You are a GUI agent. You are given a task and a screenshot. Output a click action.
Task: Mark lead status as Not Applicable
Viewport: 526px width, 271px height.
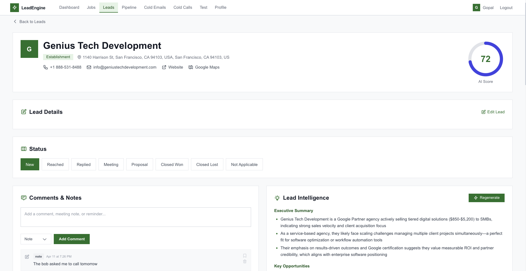point(244,165)
